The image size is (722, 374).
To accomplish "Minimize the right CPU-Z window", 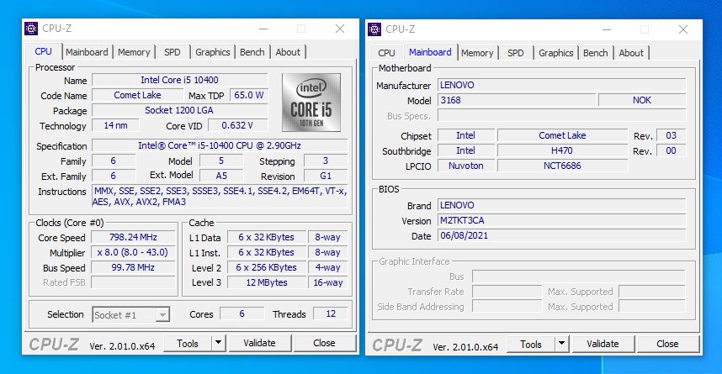I will 607,29.
